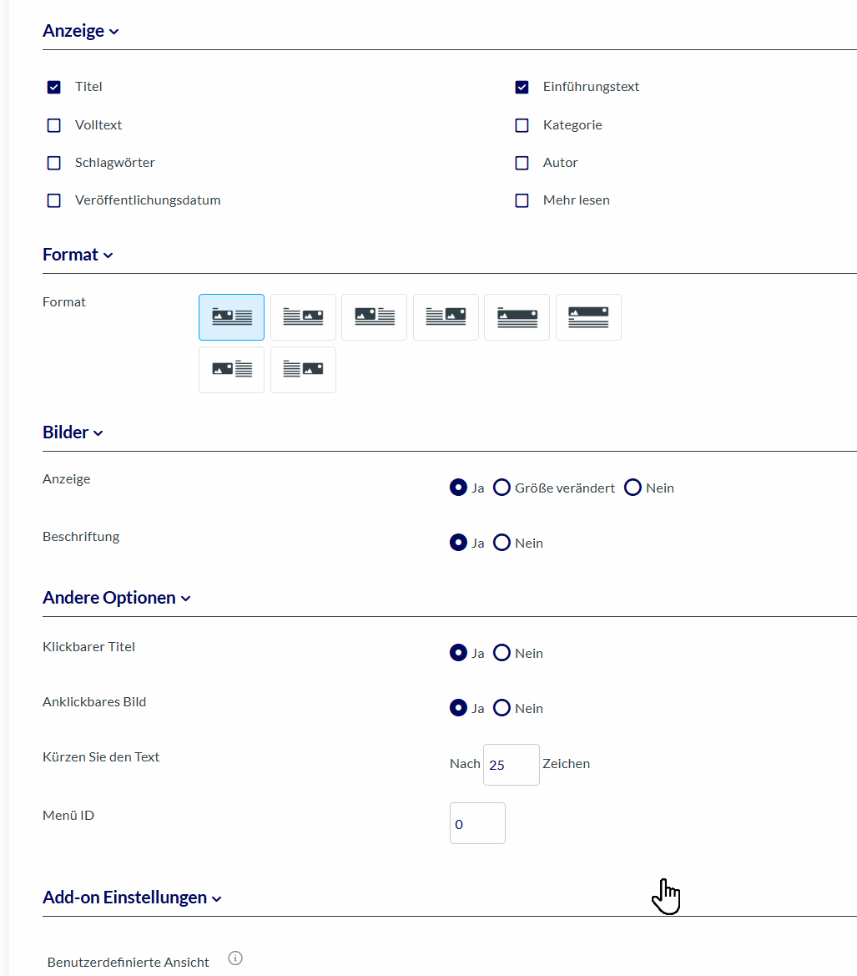
Task: Collapse the Bilder section header
Action: pyautogui.click(x=73, y=432)
